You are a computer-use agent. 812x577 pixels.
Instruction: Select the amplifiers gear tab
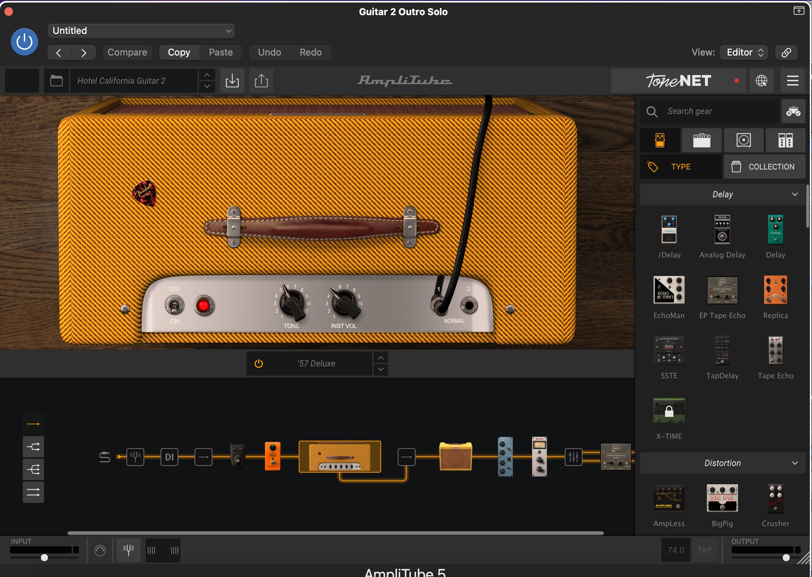tap(702, 140)
